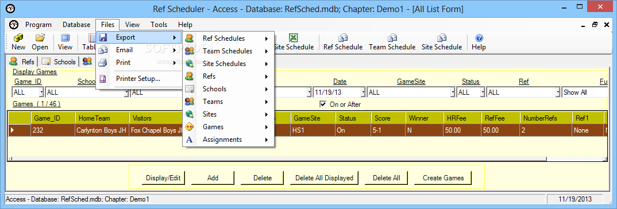Click the NumberRefs column header
The width and height of the screenshot is (617, 209).
click(x=546, y=118)
